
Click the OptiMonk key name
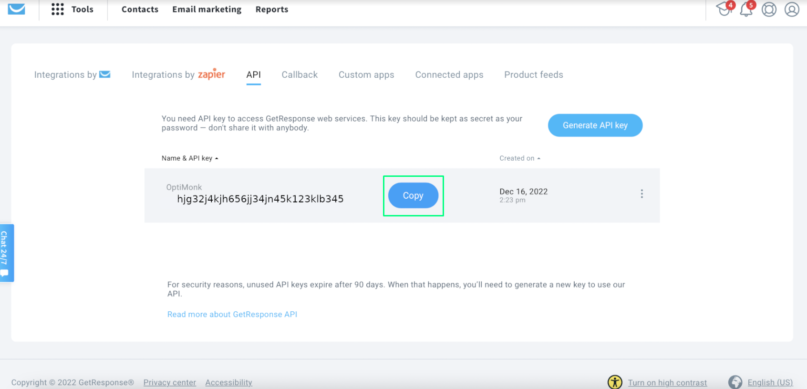(x=184, y=187)
